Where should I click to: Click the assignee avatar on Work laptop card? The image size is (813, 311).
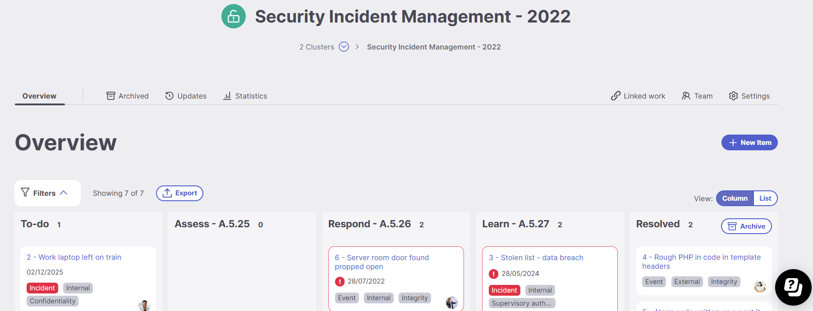pyautogui.click(x=144, y=305)
